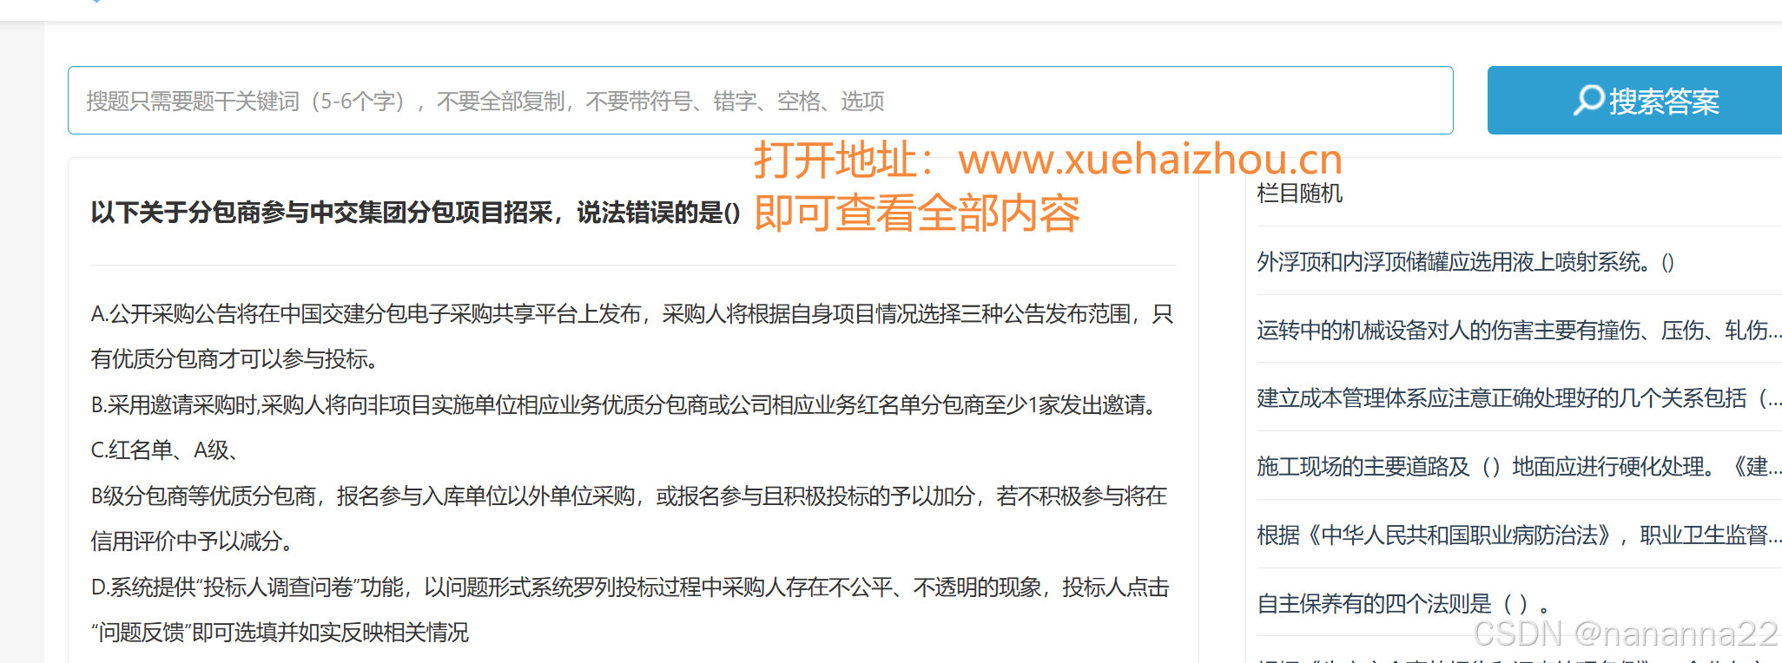Viewport: 1782px width, 663px height.
Task: Click the B级分包商等优质分包商 paragraph line
Action: point(629,496)
